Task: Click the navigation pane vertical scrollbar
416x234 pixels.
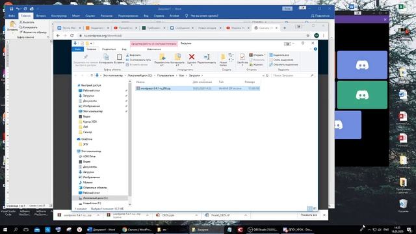Action: click(x=130, y=143)
